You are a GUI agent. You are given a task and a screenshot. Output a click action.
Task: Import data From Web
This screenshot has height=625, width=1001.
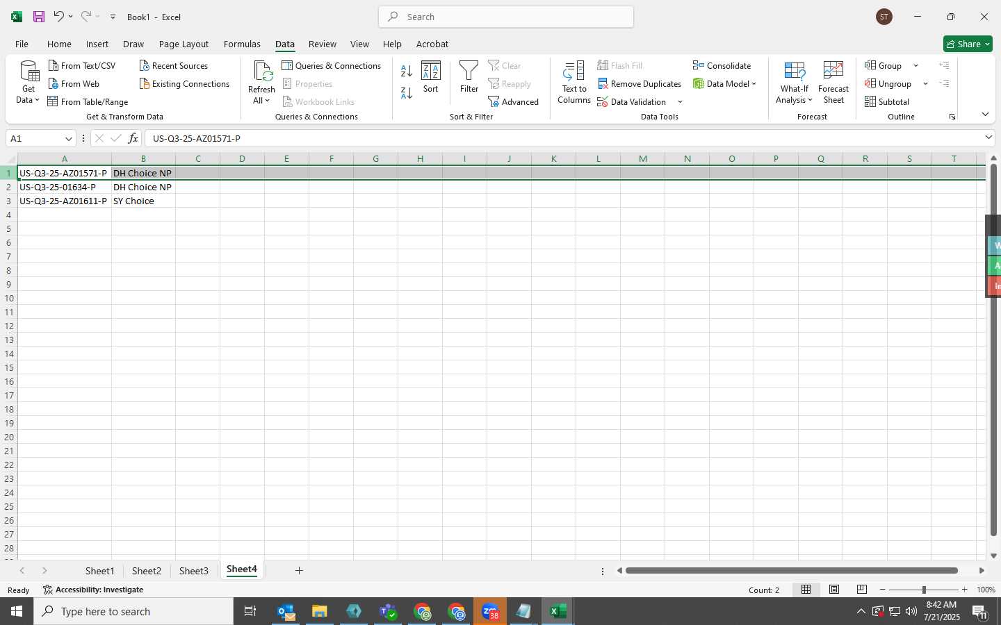tap(74, 83)
